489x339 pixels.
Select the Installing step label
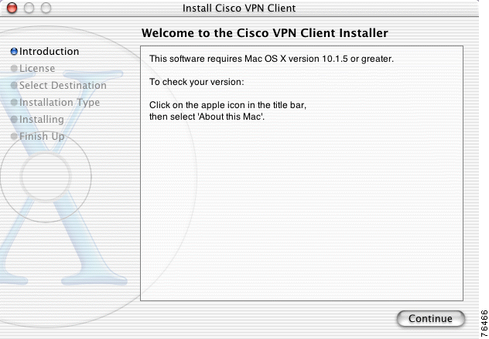42,120
